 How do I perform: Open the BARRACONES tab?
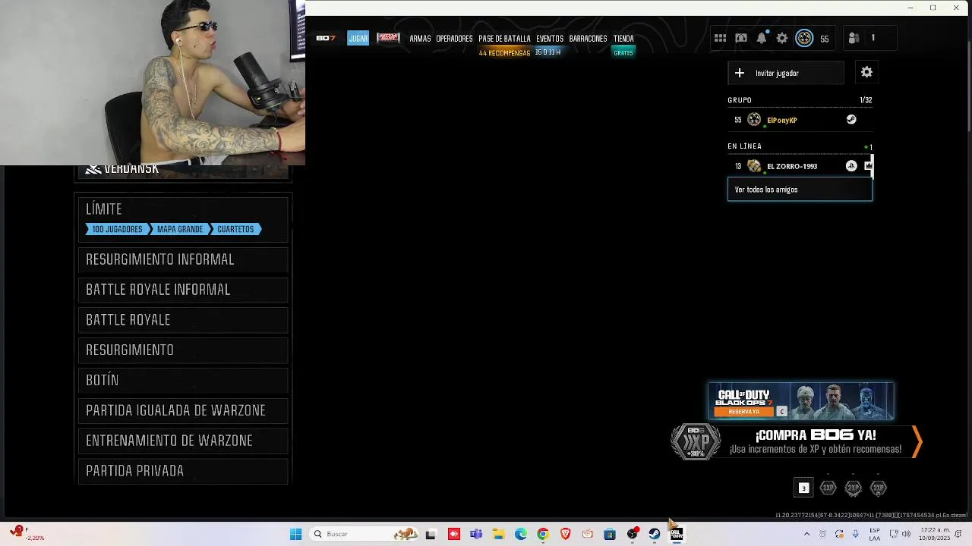tap(588, 39)
